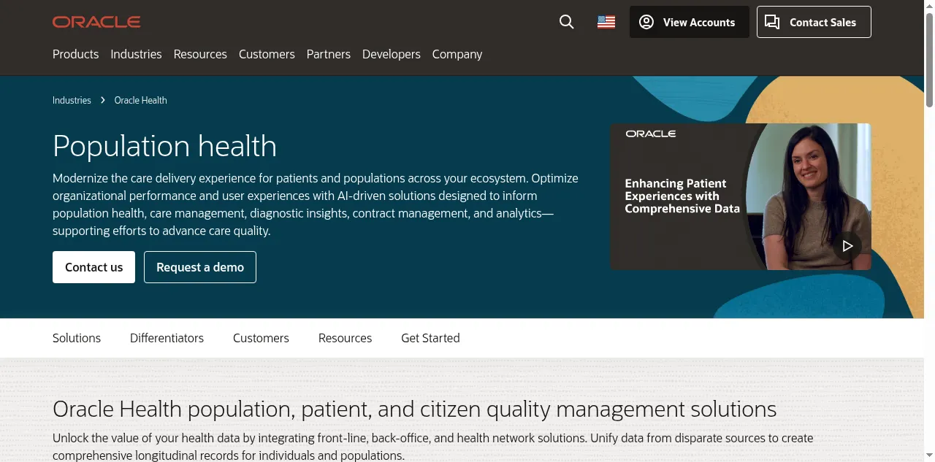The height and width of the screenshot is (462, 935).
Task: Jump to Customers section tab
Action: click(x=261, y=338)
